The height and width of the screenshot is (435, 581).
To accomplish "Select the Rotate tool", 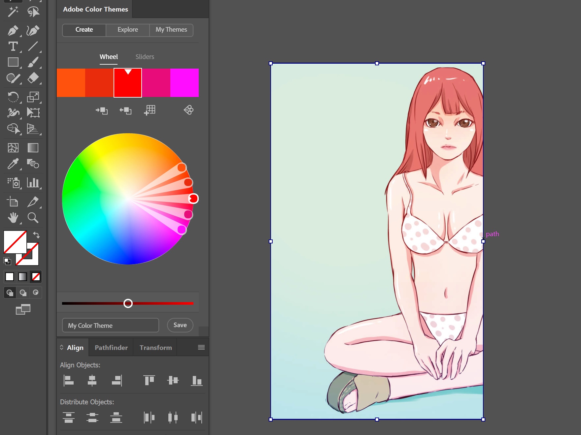I will point(13,97).
